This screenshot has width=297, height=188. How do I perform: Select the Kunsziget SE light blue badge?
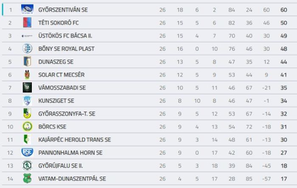pos(27,101)
